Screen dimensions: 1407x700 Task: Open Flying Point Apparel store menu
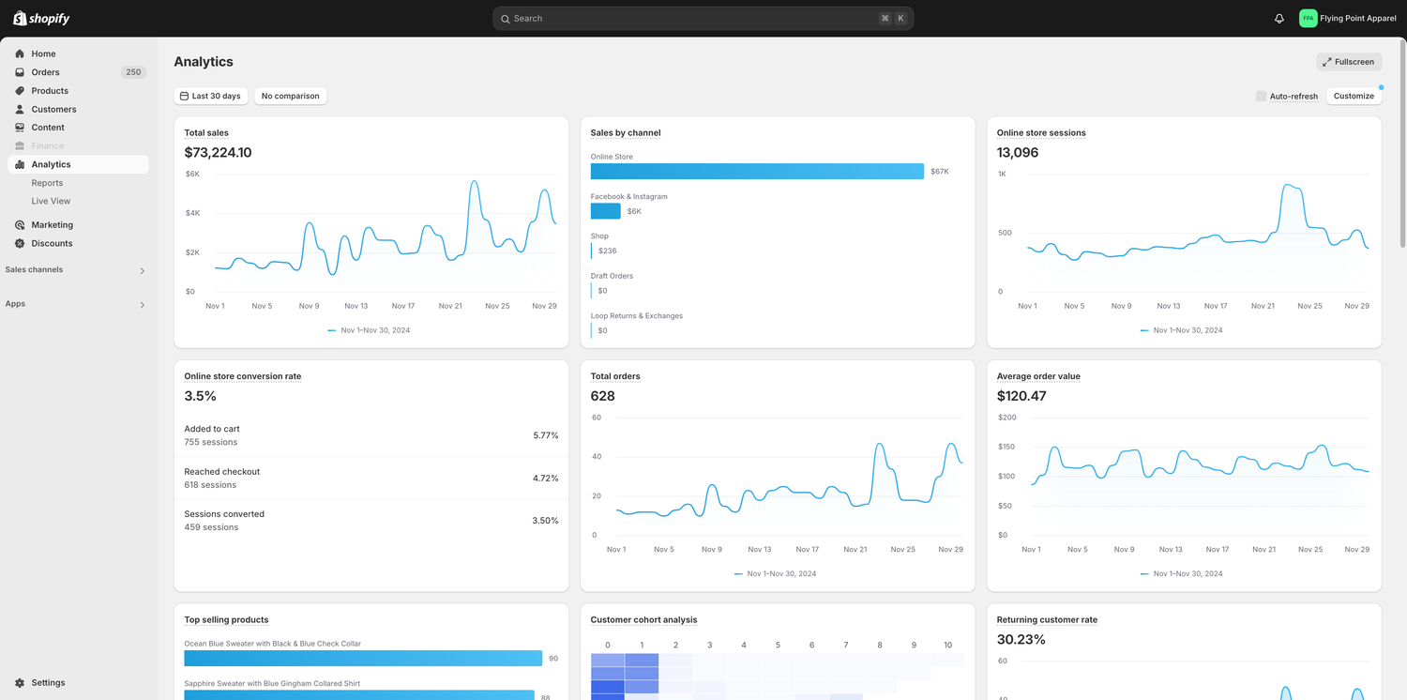coord(1347,18)
